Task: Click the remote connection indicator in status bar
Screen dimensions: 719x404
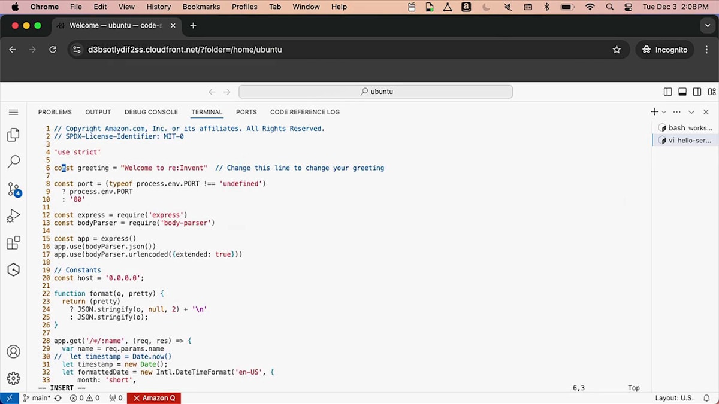Action: [9, 398]
